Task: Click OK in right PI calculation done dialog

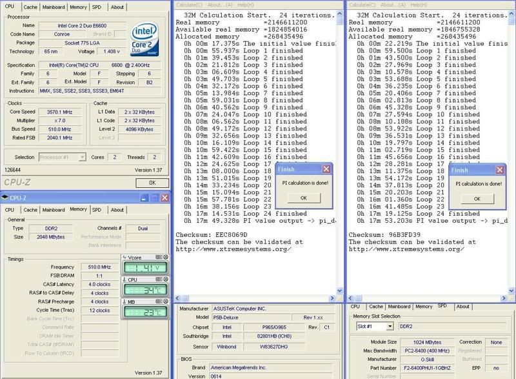Action: click(x=477, y=199)
